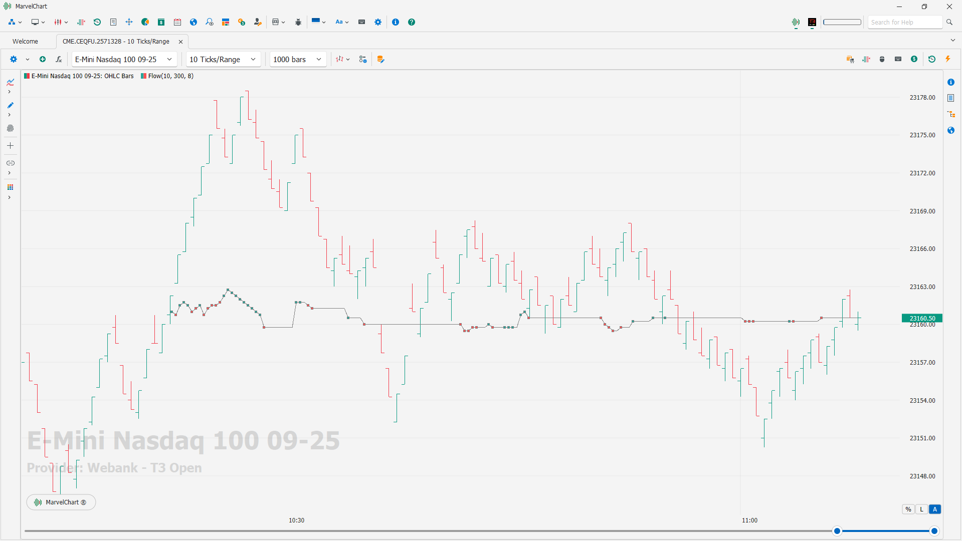
Task: Open the monitor display dropdown
Action: coord(38,22)
